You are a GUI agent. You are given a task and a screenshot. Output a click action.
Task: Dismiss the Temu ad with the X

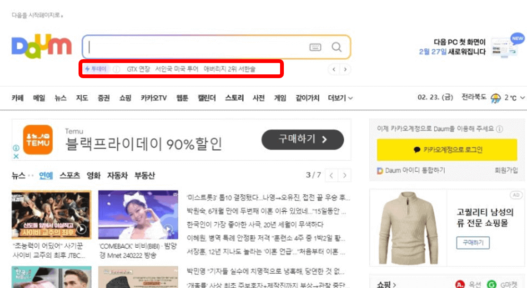click(16, 156)
